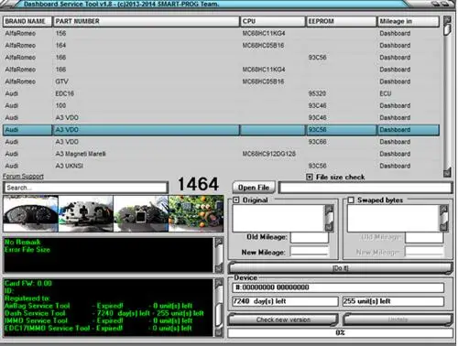Click IMMO Service Tool registration line

coord(98,320)
